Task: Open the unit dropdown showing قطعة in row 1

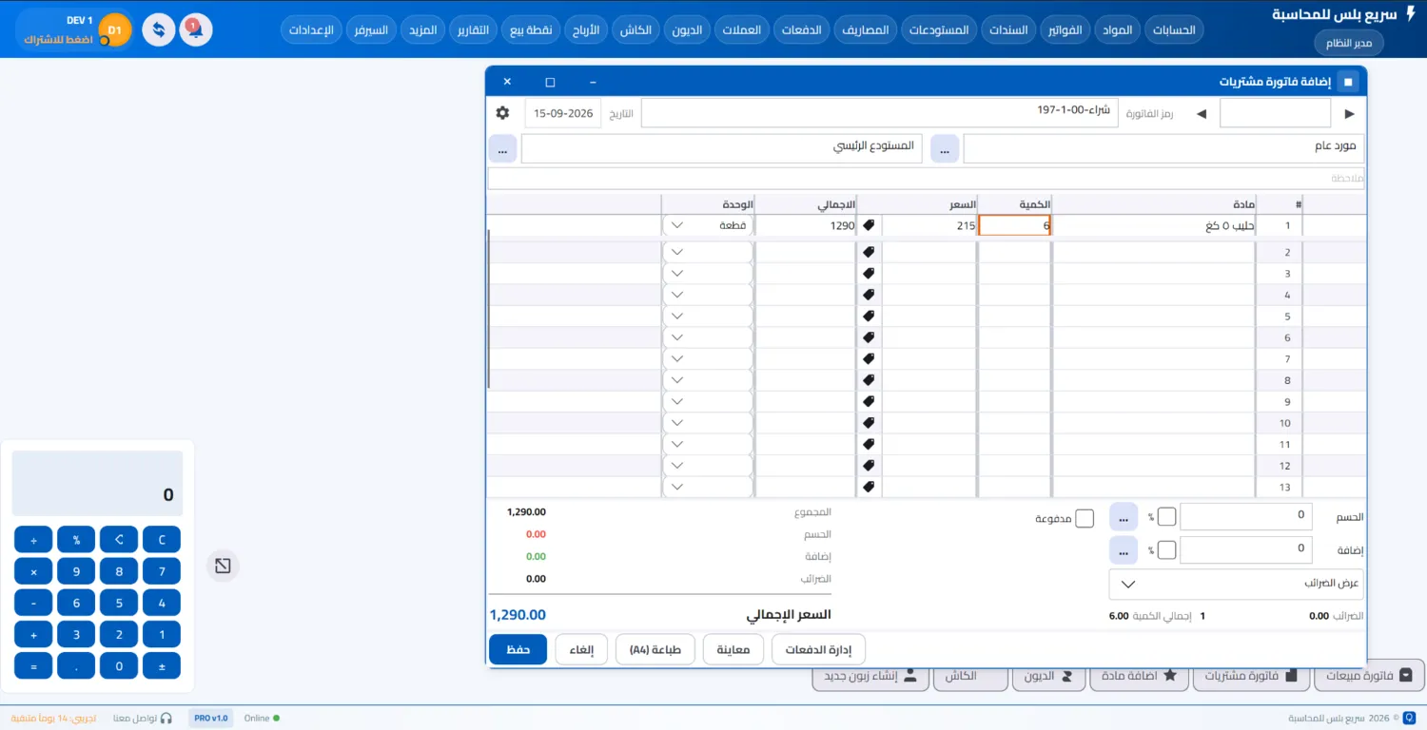Action: click(x=708, y=226)
